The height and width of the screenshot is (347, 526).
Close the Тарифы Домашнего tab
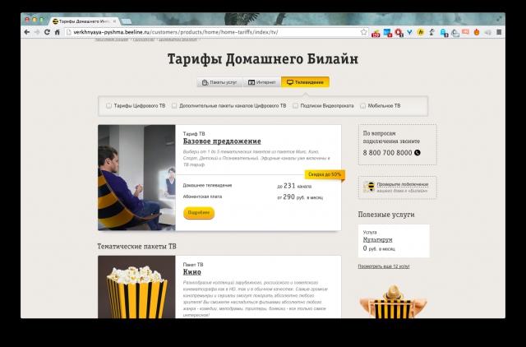(x=114, y=21)
